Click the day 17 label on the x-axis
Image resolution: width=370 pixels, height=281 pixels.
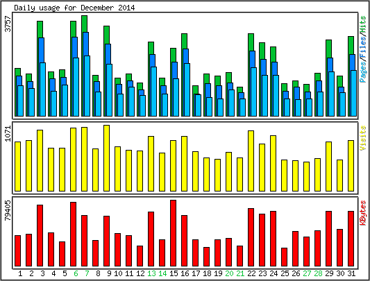[196, 273]
